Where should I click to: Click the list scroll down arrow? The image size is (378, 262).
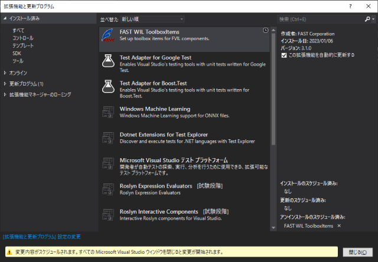[x=273, y=228]
